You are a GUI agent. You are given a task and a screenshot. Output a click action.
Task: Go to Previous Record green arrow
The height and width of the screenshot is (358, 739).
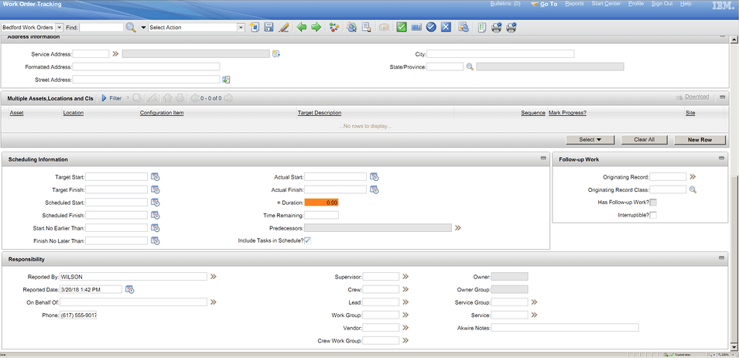pos(302,27)
